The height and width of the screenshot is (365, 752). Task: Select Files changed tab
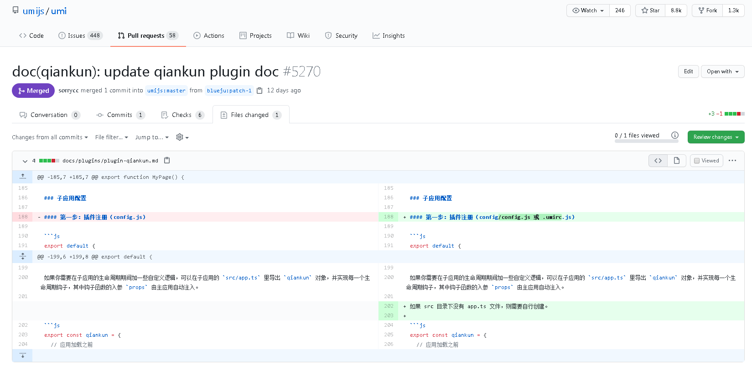(x=251, y=115)
